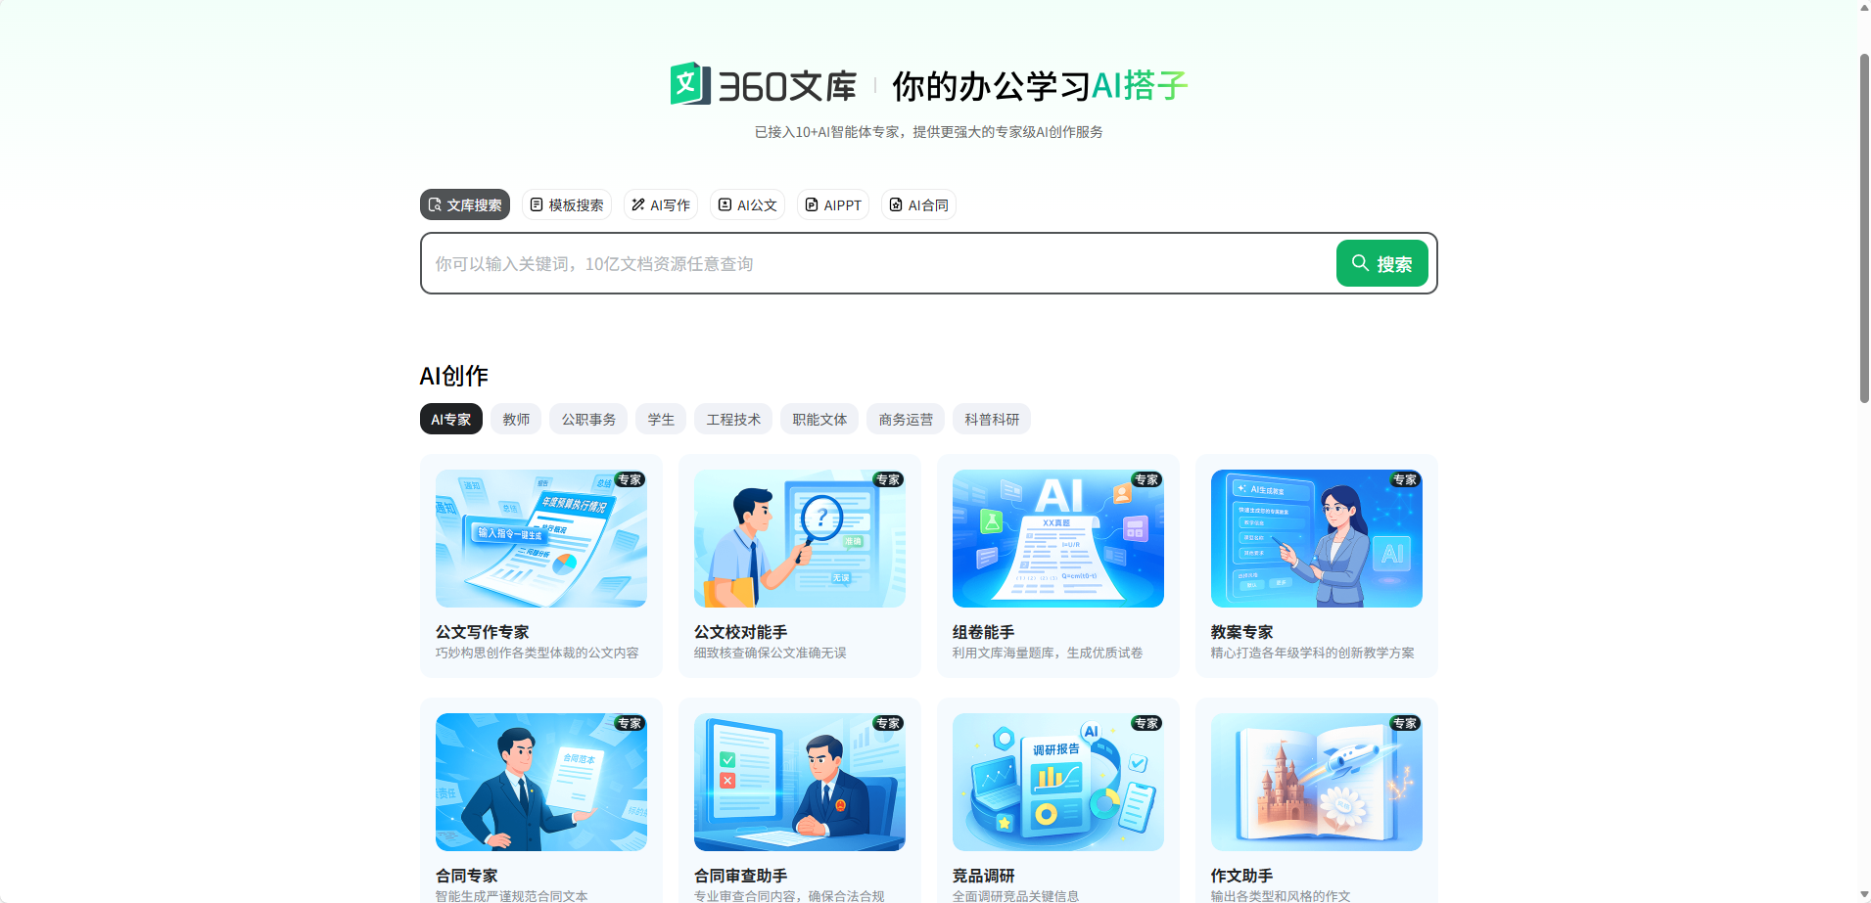Viewport: 1871px width, 903px height.
Task: Click the green 搜索 button
Action: click(x=1382, y=263)
